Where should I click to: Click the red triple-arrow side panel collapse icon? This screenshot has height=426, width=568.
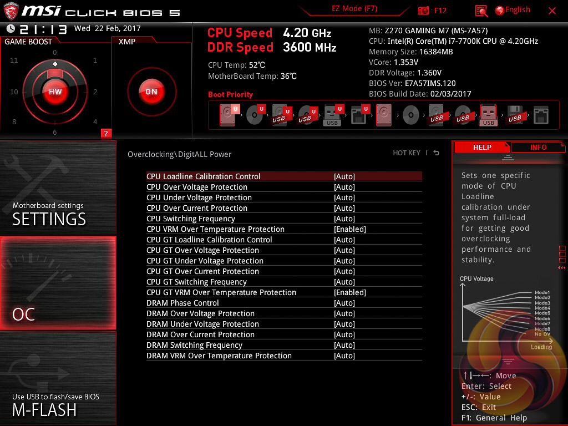pos(561,268)
